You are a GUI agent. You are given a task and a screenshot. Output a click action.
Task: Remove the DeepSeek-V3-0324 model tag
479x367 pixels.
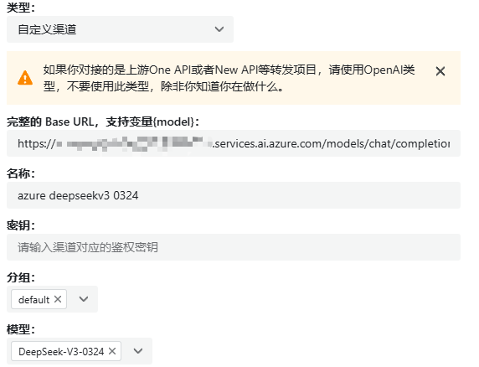[112, 351]
